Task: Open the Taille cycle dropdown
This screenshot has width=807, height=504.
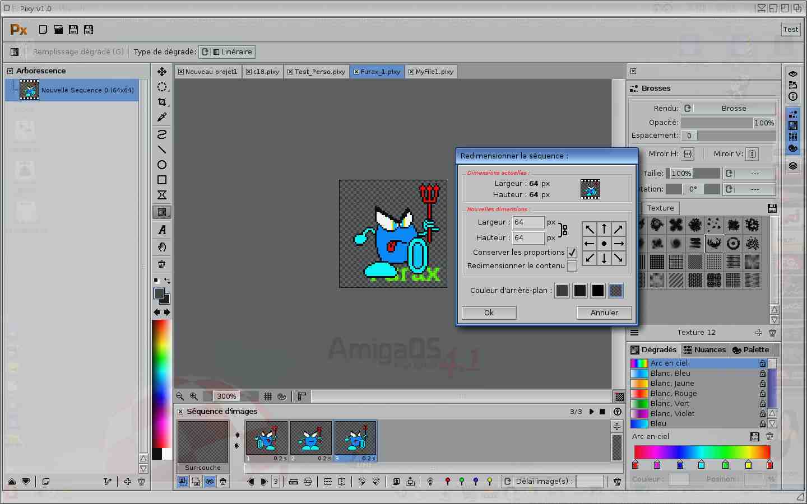Action: pos(749,174)
